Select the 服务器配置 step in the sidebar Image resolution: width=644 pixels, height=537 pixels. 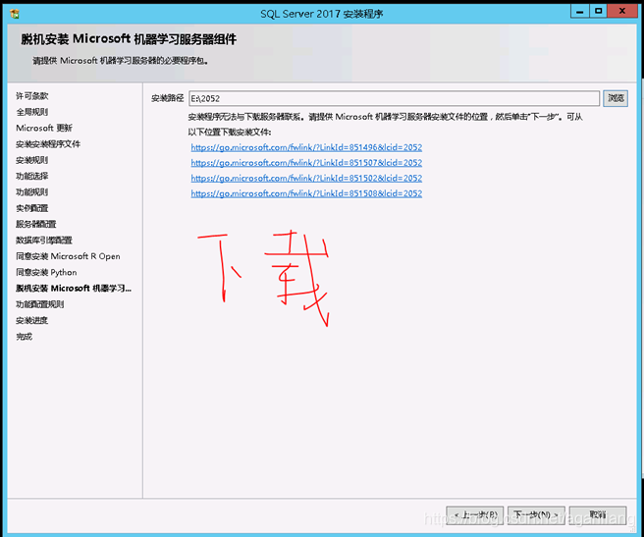(x=36, y=224)
